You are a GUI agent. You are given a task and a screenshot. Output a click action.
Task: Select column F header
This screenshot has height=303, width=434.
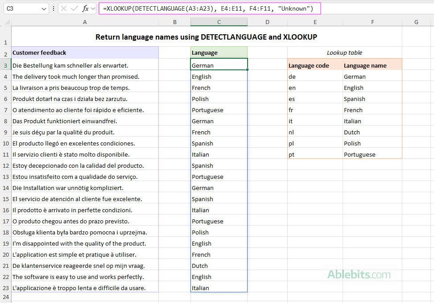372,22
